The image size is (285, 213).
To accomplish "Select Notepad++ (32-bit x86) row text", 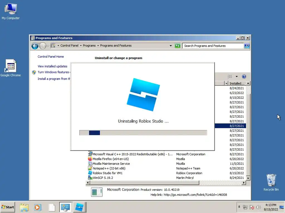I will tap(109, 168).
